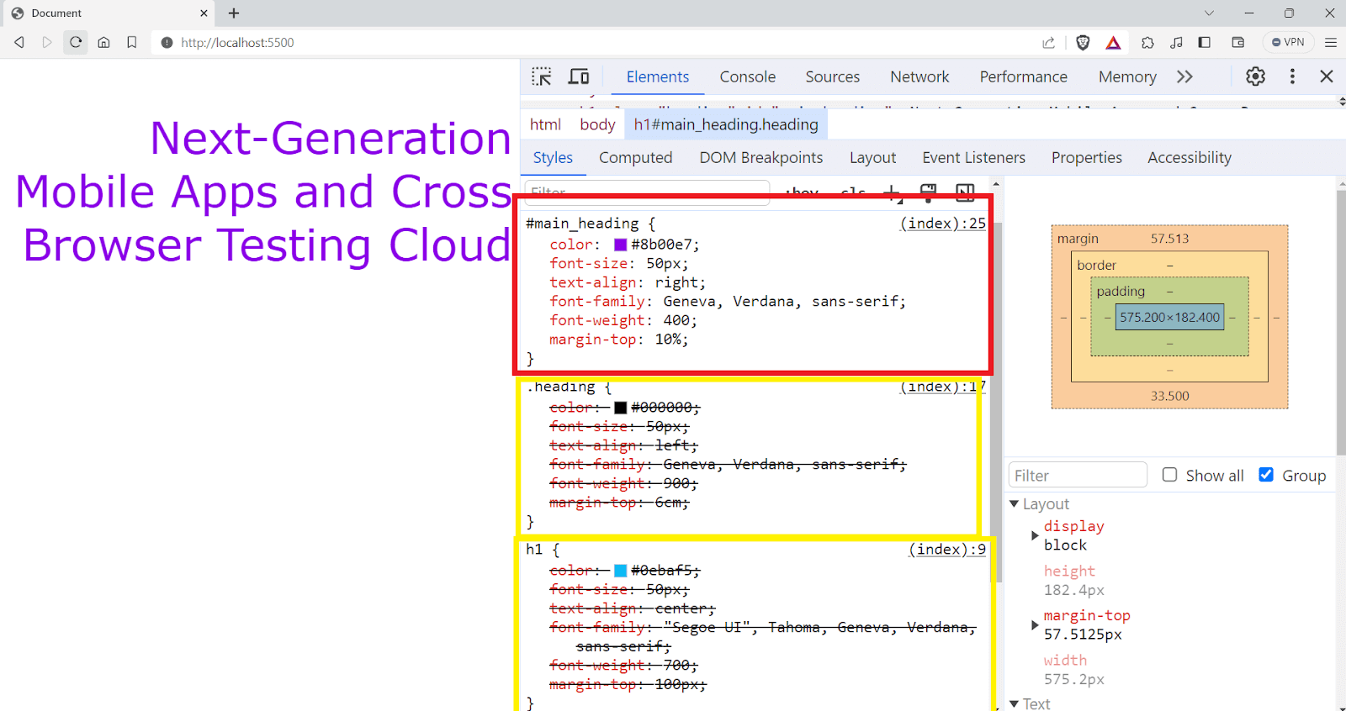Open the browser extensions puzzle icon

tap(1147, 43)
